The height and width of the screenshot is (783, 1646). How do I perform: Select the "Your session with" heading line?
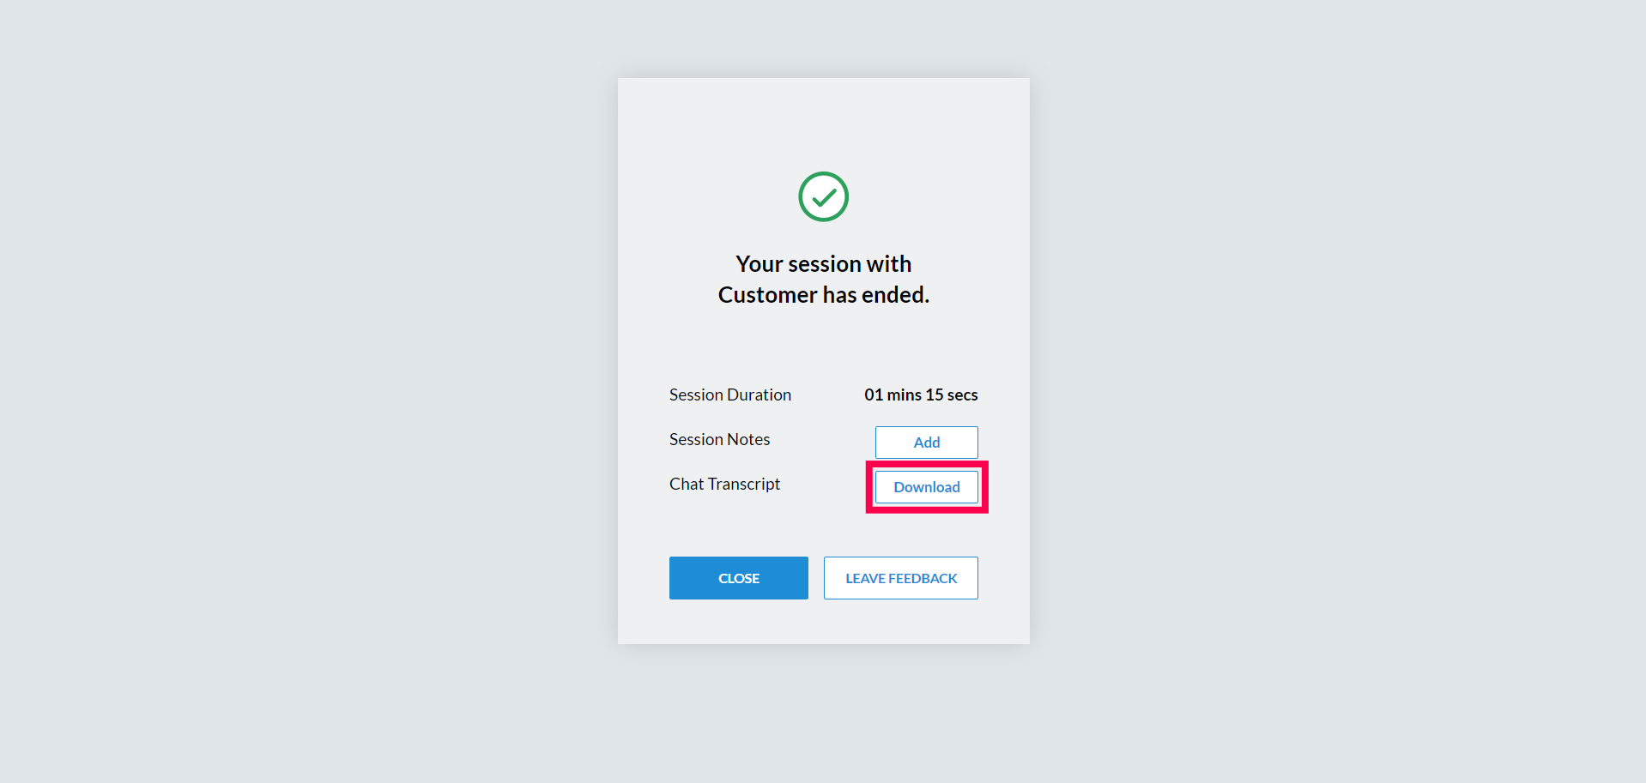coord(823,264)
